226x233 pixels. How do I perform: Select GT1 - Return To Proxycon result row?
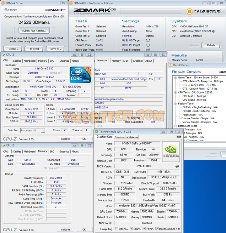click(x=202, y=81)
